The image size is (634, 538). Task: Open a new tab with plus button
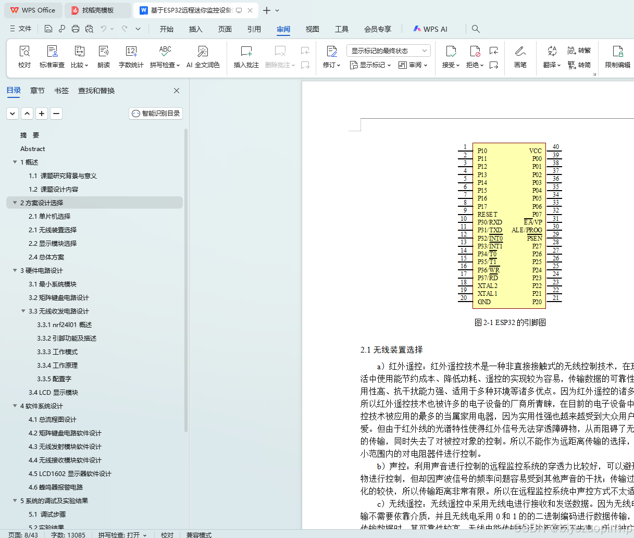coord(267,10)
